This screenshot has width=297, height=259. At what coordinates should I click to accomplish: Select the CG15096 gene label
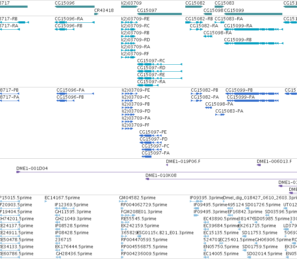[65, 3]
